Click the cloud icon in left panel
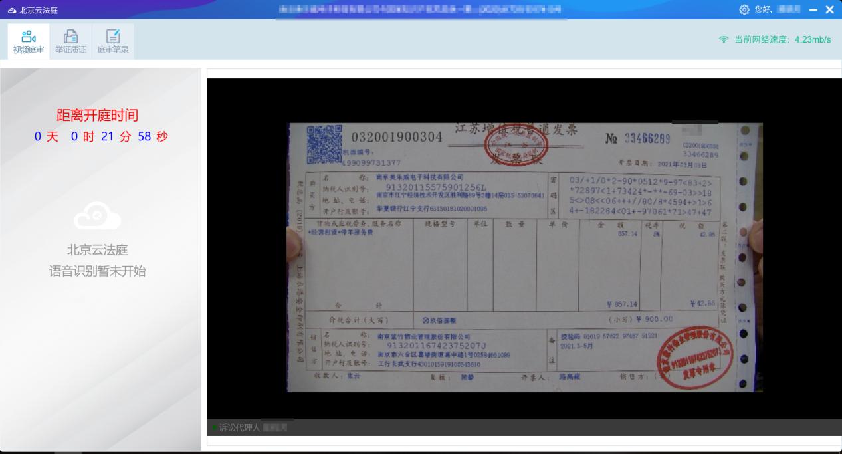842x454 pixels. pyautogui.click(x=97, y=216)
